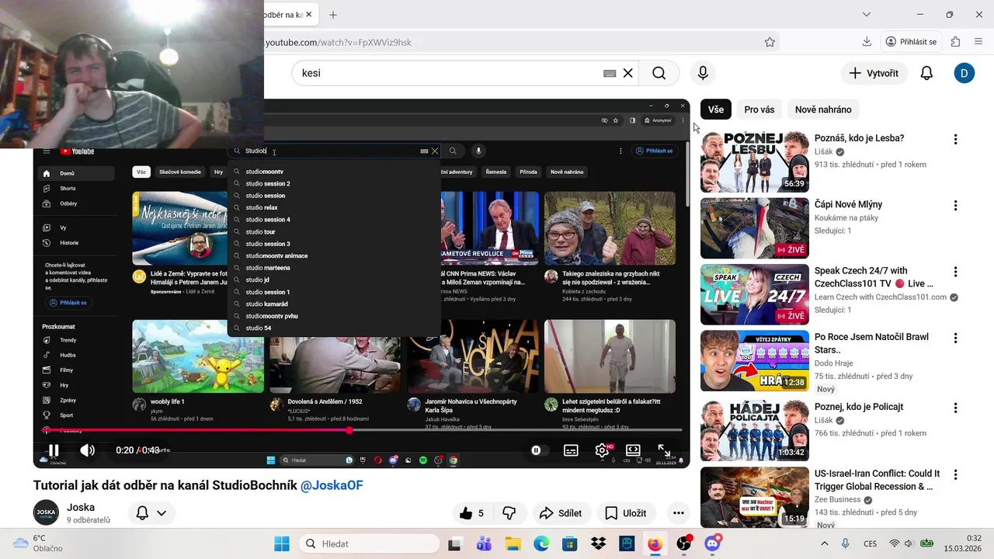
Task: Enter fullscreen with the player's corner icon
Action: (664, 450)
